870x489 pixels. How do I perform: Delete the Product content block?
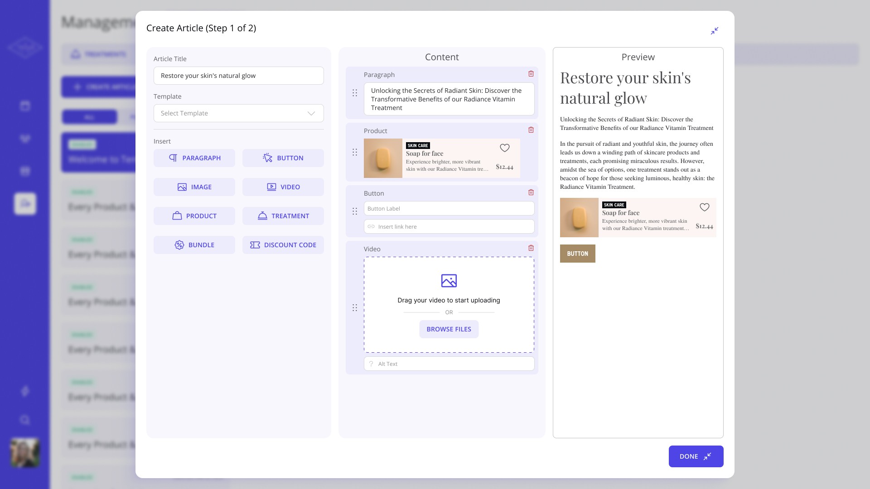531,130
